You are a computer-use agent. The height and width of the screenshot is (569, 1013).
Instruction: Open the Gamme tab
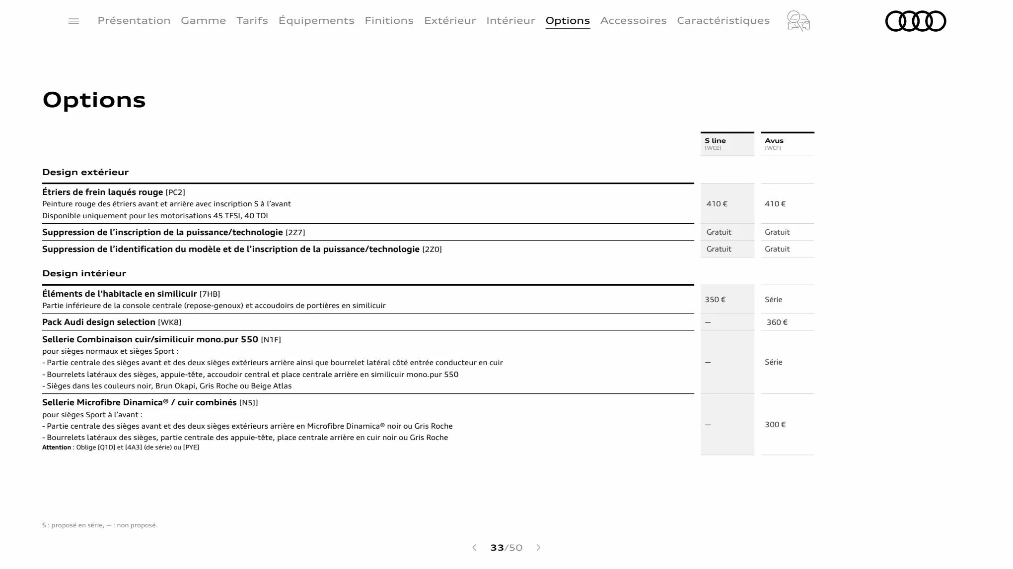(204, 20)
